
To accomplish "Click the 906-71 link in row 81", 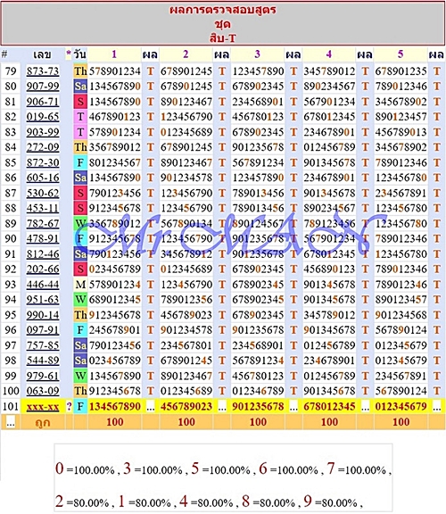I will (43, 102).
